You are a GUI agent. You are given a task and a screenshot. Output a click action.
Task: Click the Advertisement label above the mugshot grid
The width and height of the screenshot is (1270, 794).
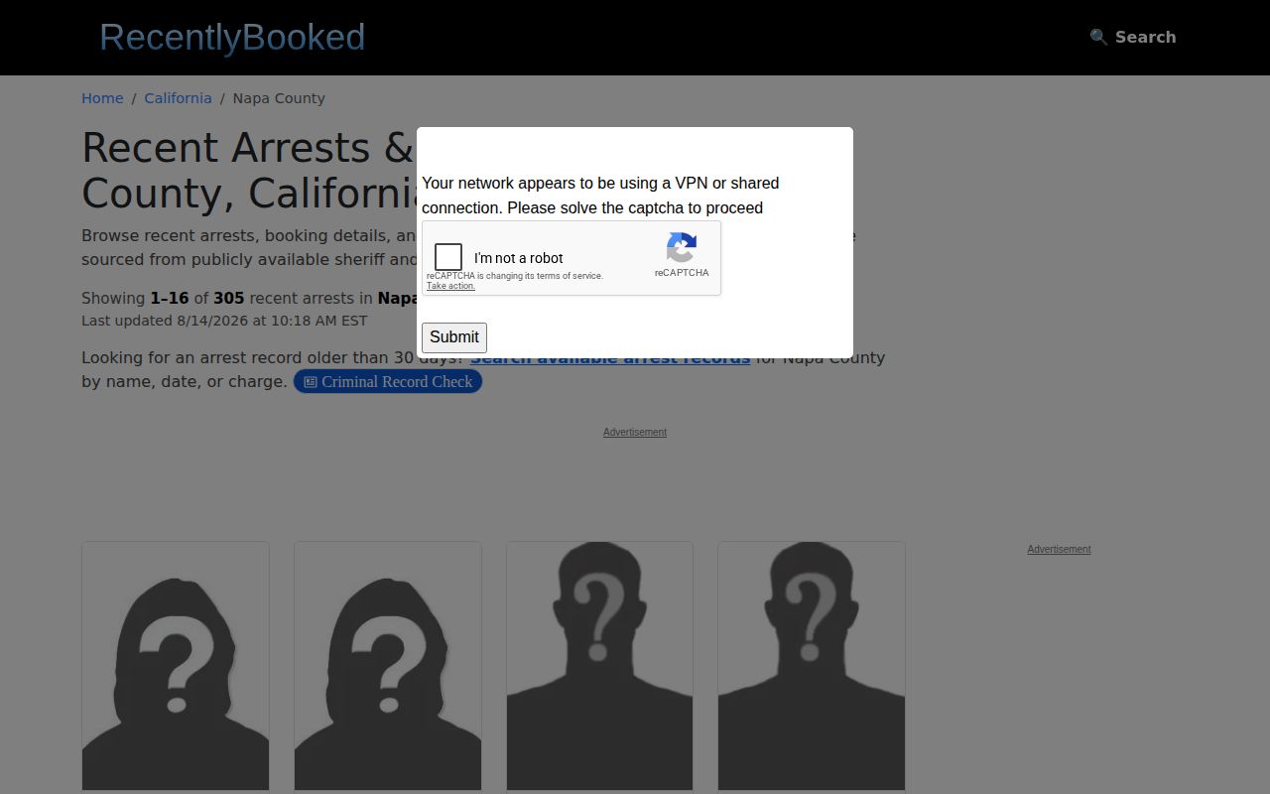[635, 432]
